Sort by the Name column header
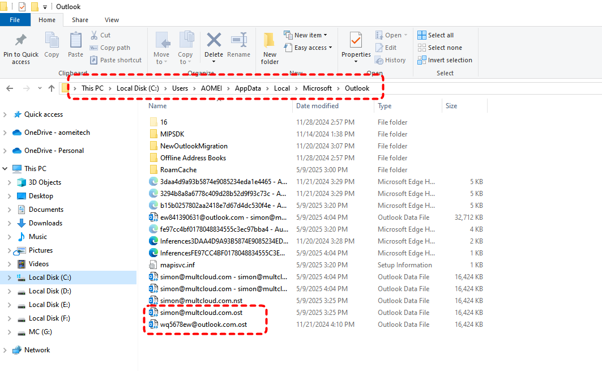The image size is (602, 371). [x=157, y=105]
